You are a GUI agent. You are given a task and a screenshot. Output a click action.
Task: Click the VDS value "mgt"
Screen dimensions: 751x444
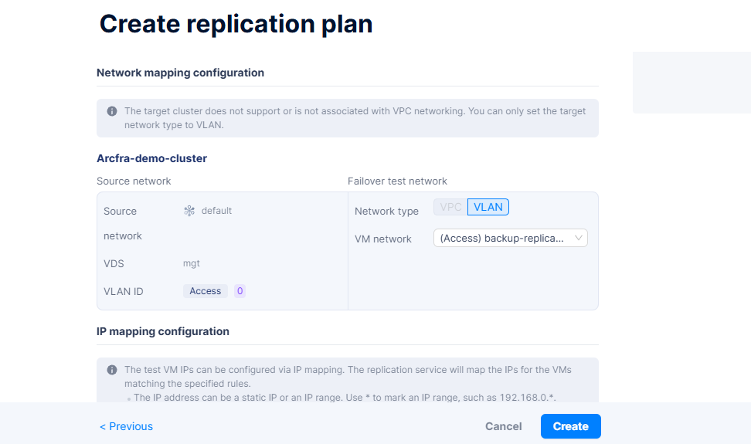[192, 263]
